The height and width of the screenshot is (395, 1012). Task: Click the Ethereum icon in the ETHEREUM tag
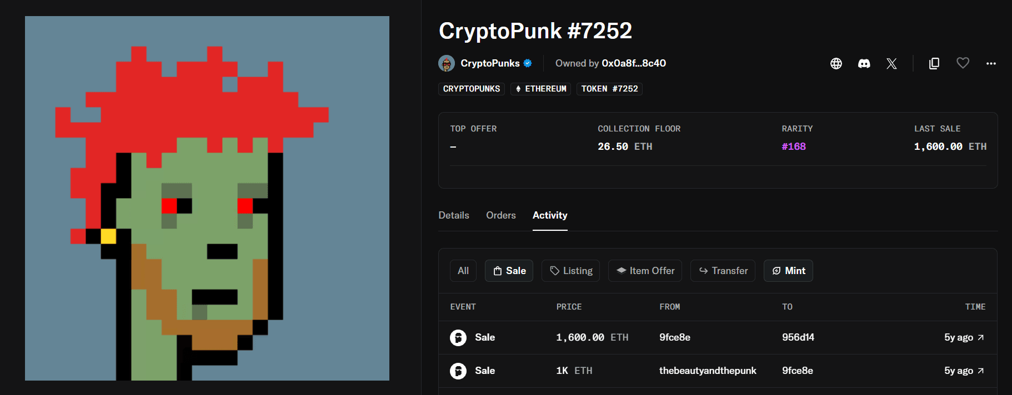pyautogui.click(x=518, y=88)
